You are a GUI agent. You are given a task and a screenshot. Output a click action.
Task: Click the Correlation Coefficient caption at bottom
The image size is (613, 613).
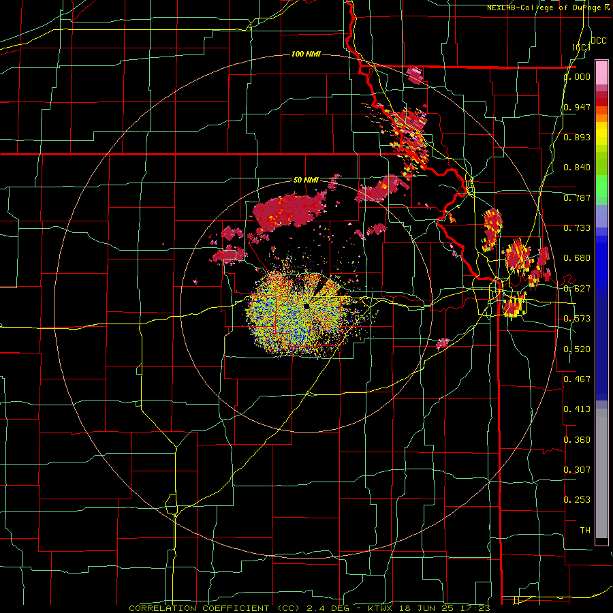pos(309,608)
